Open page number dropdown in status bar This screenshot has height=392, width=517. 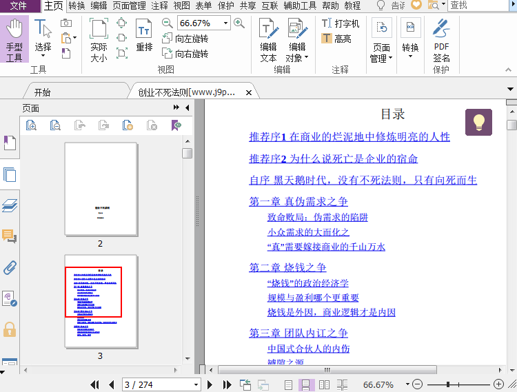pyautogui.click(x=196, y=384)
